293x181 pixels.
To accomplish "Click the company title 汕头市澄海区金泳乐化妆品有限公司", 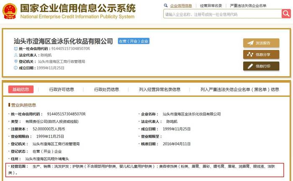I will [63, 41].
